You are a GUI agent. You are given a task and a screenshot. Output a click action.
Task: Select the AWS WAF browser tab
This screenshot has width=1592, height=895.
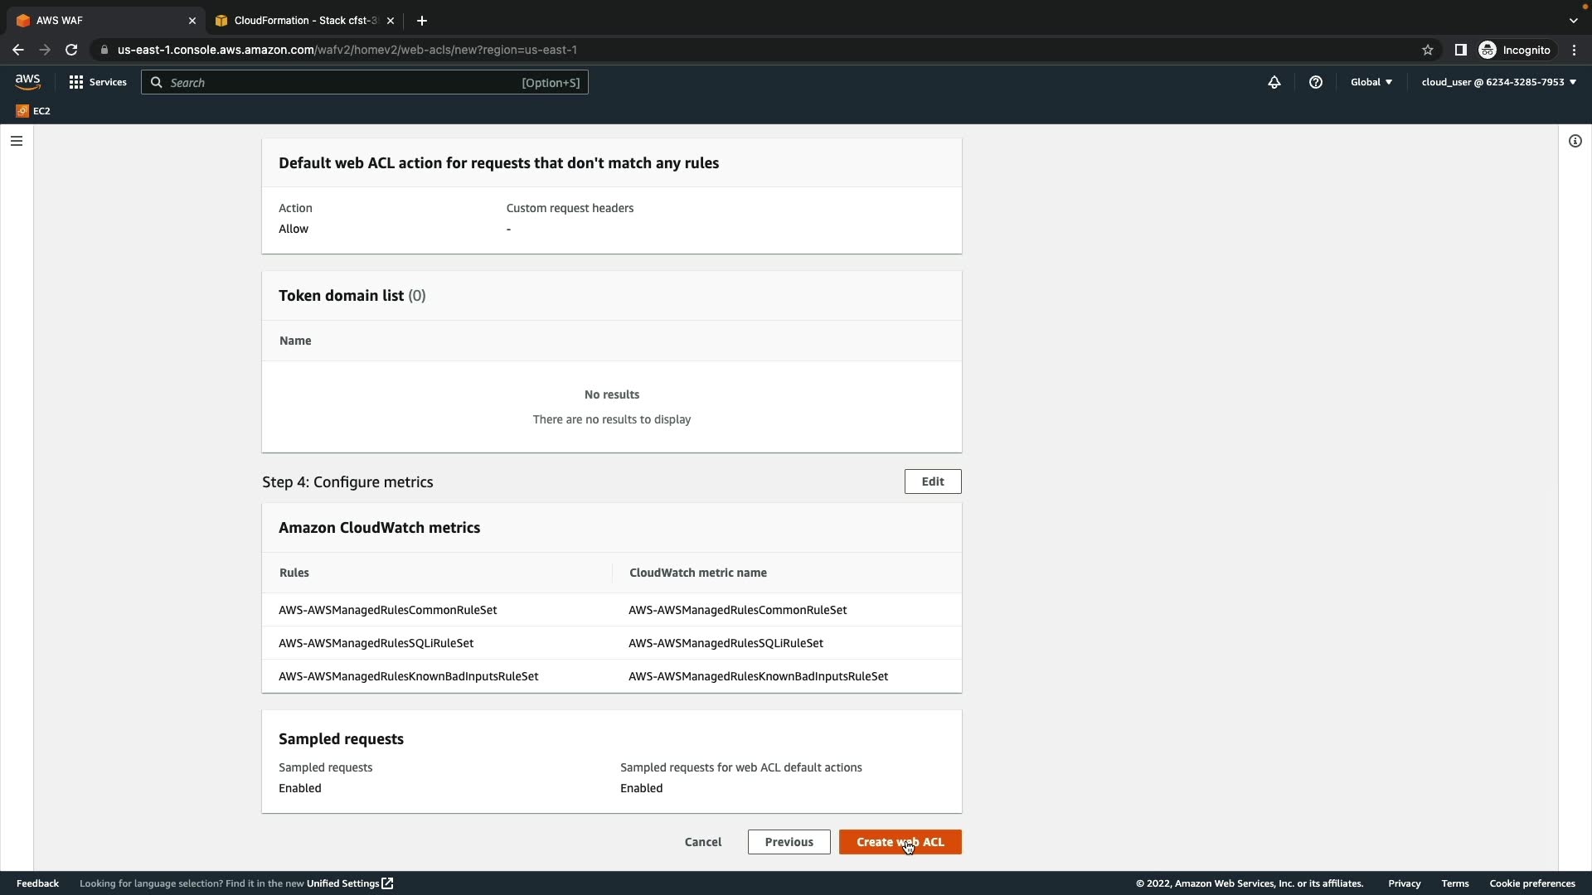[99, 21]
